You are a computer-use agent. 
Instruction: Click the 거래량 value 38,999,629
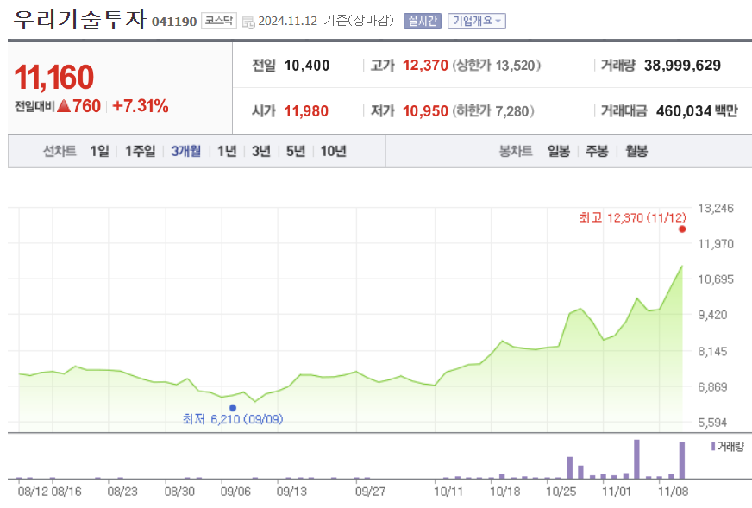click(x=682, y=66)
